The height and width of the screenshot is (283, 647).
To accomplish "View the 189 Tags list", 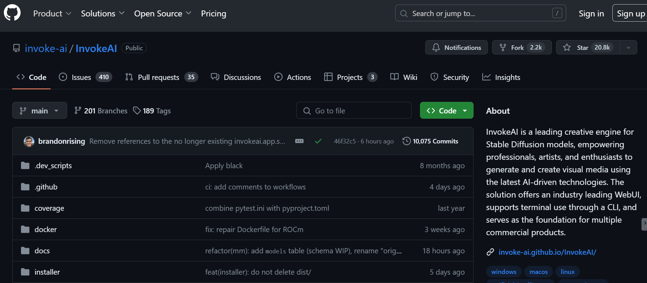I will click(x=152, y=111).
